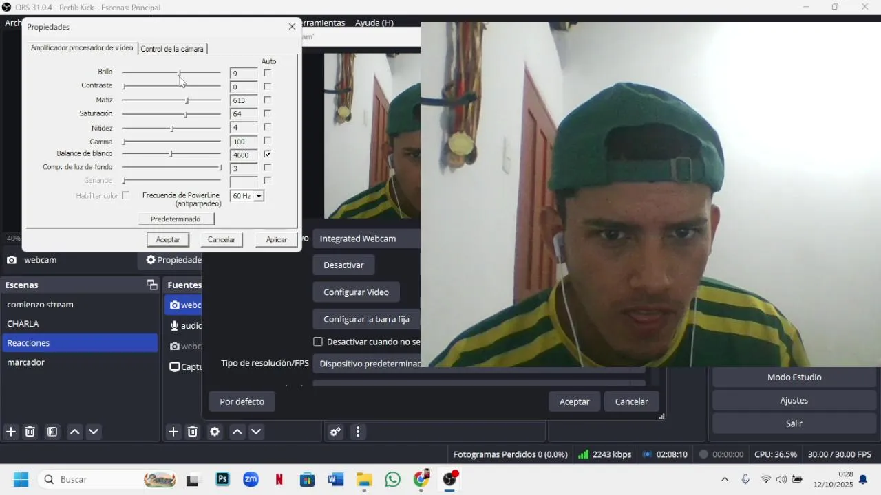Click Por defecto button
This screenshot has width=881, height=495.
(x=242, y=401)
